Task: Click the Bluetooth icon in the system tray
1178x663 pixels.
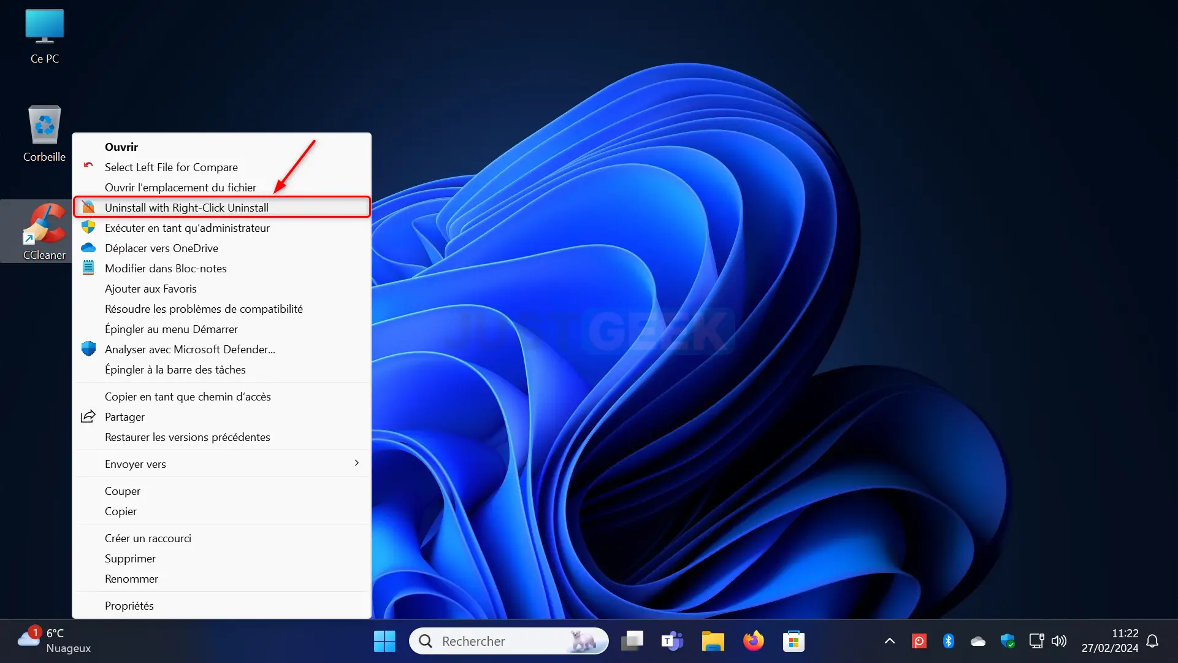Action: (947, 641)
